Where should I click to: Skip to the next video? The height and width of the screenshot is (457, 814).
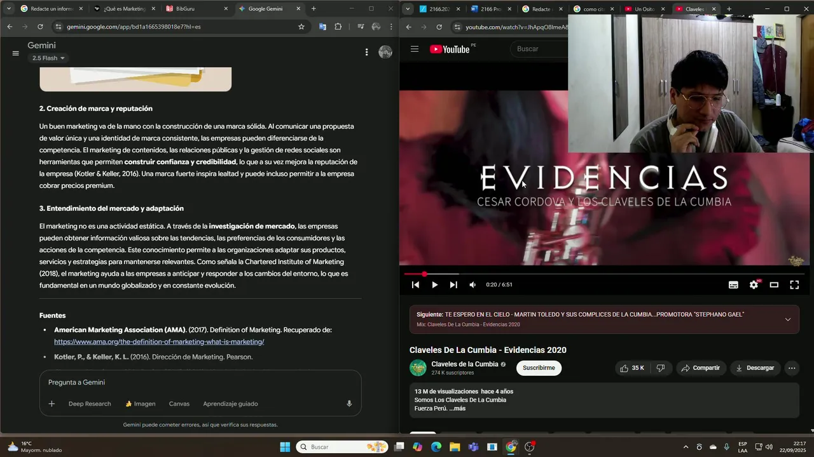point(453,285)
